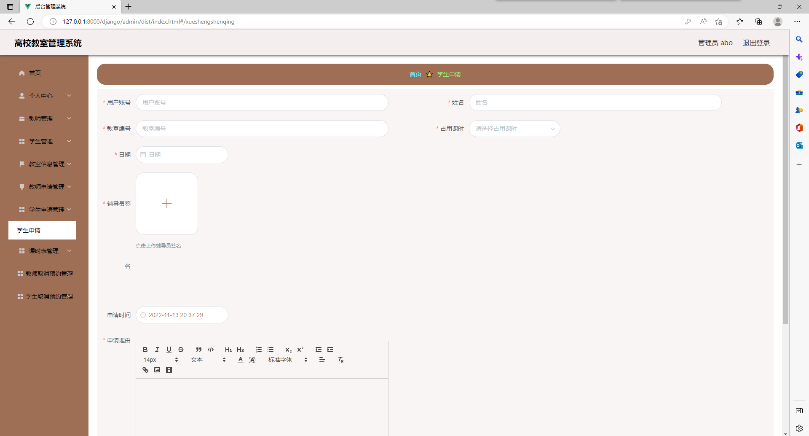The image size is (809, 436).
Task: Click 首页 breadcrumb link
Action: pyautogui.click(x=415, y=74)
